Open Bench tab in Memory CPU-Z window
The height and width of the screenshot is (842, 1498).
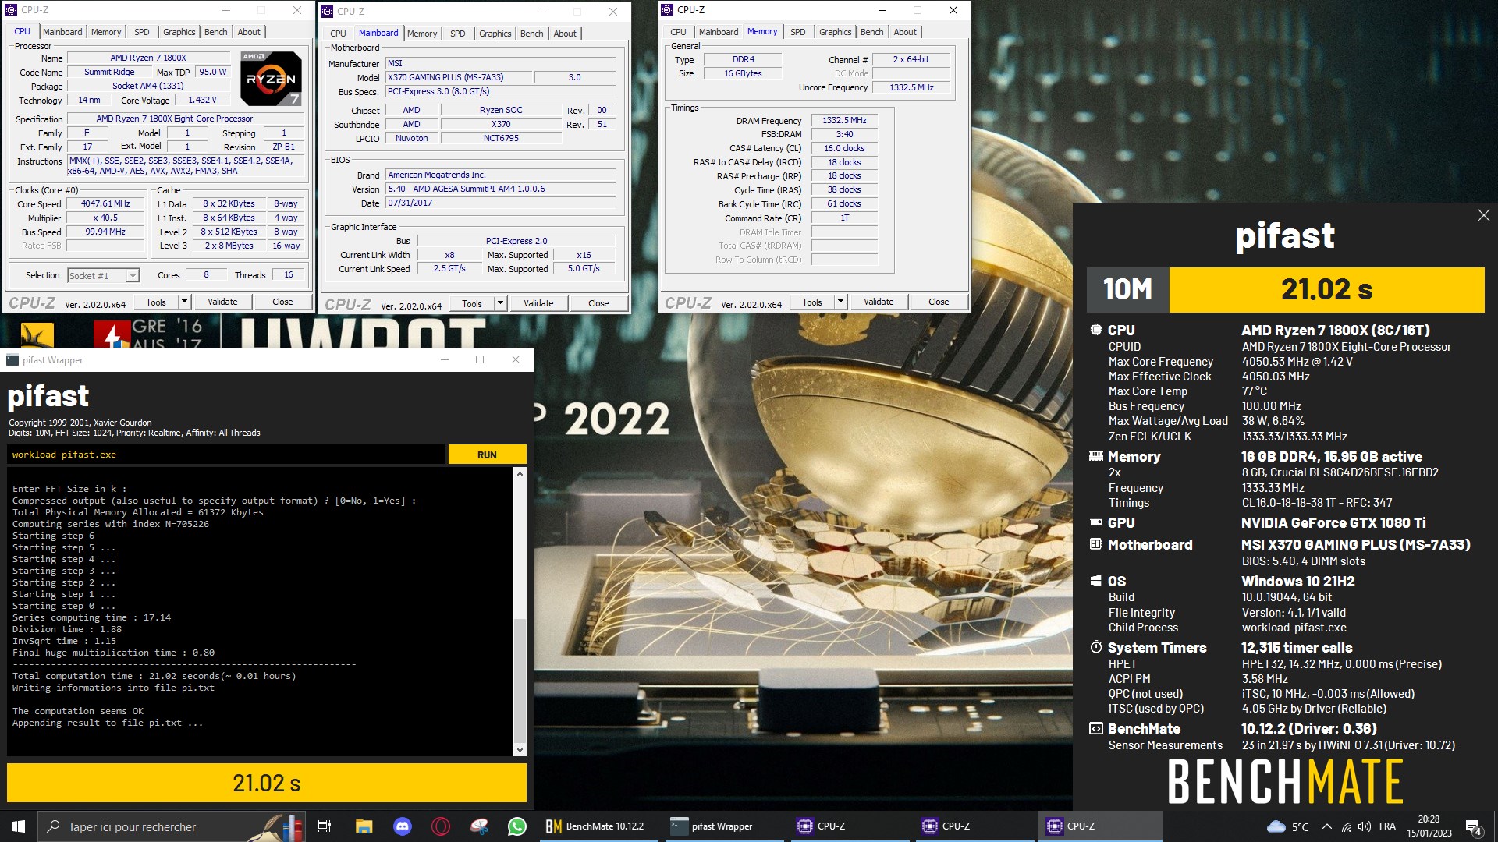coord(871,32)
